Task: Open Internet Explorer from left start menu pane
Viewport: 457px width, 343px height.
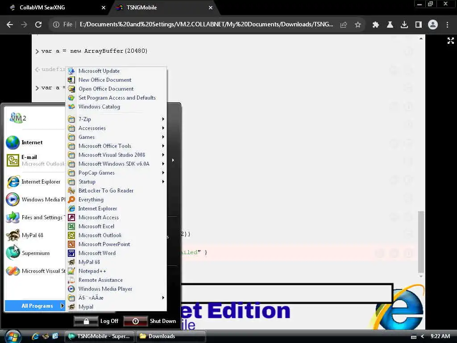Action: click(x=35, y=182)
